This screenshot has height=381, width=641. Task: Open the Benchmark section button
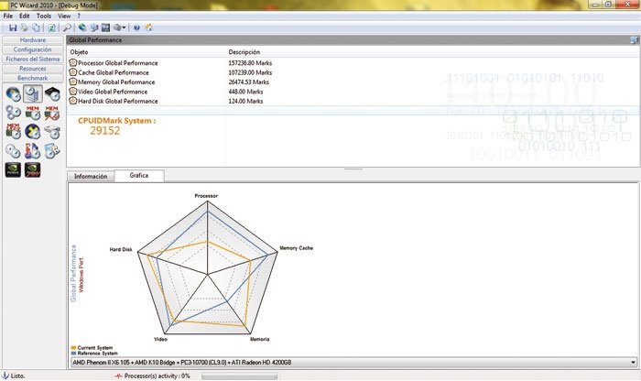click(33, 78)
